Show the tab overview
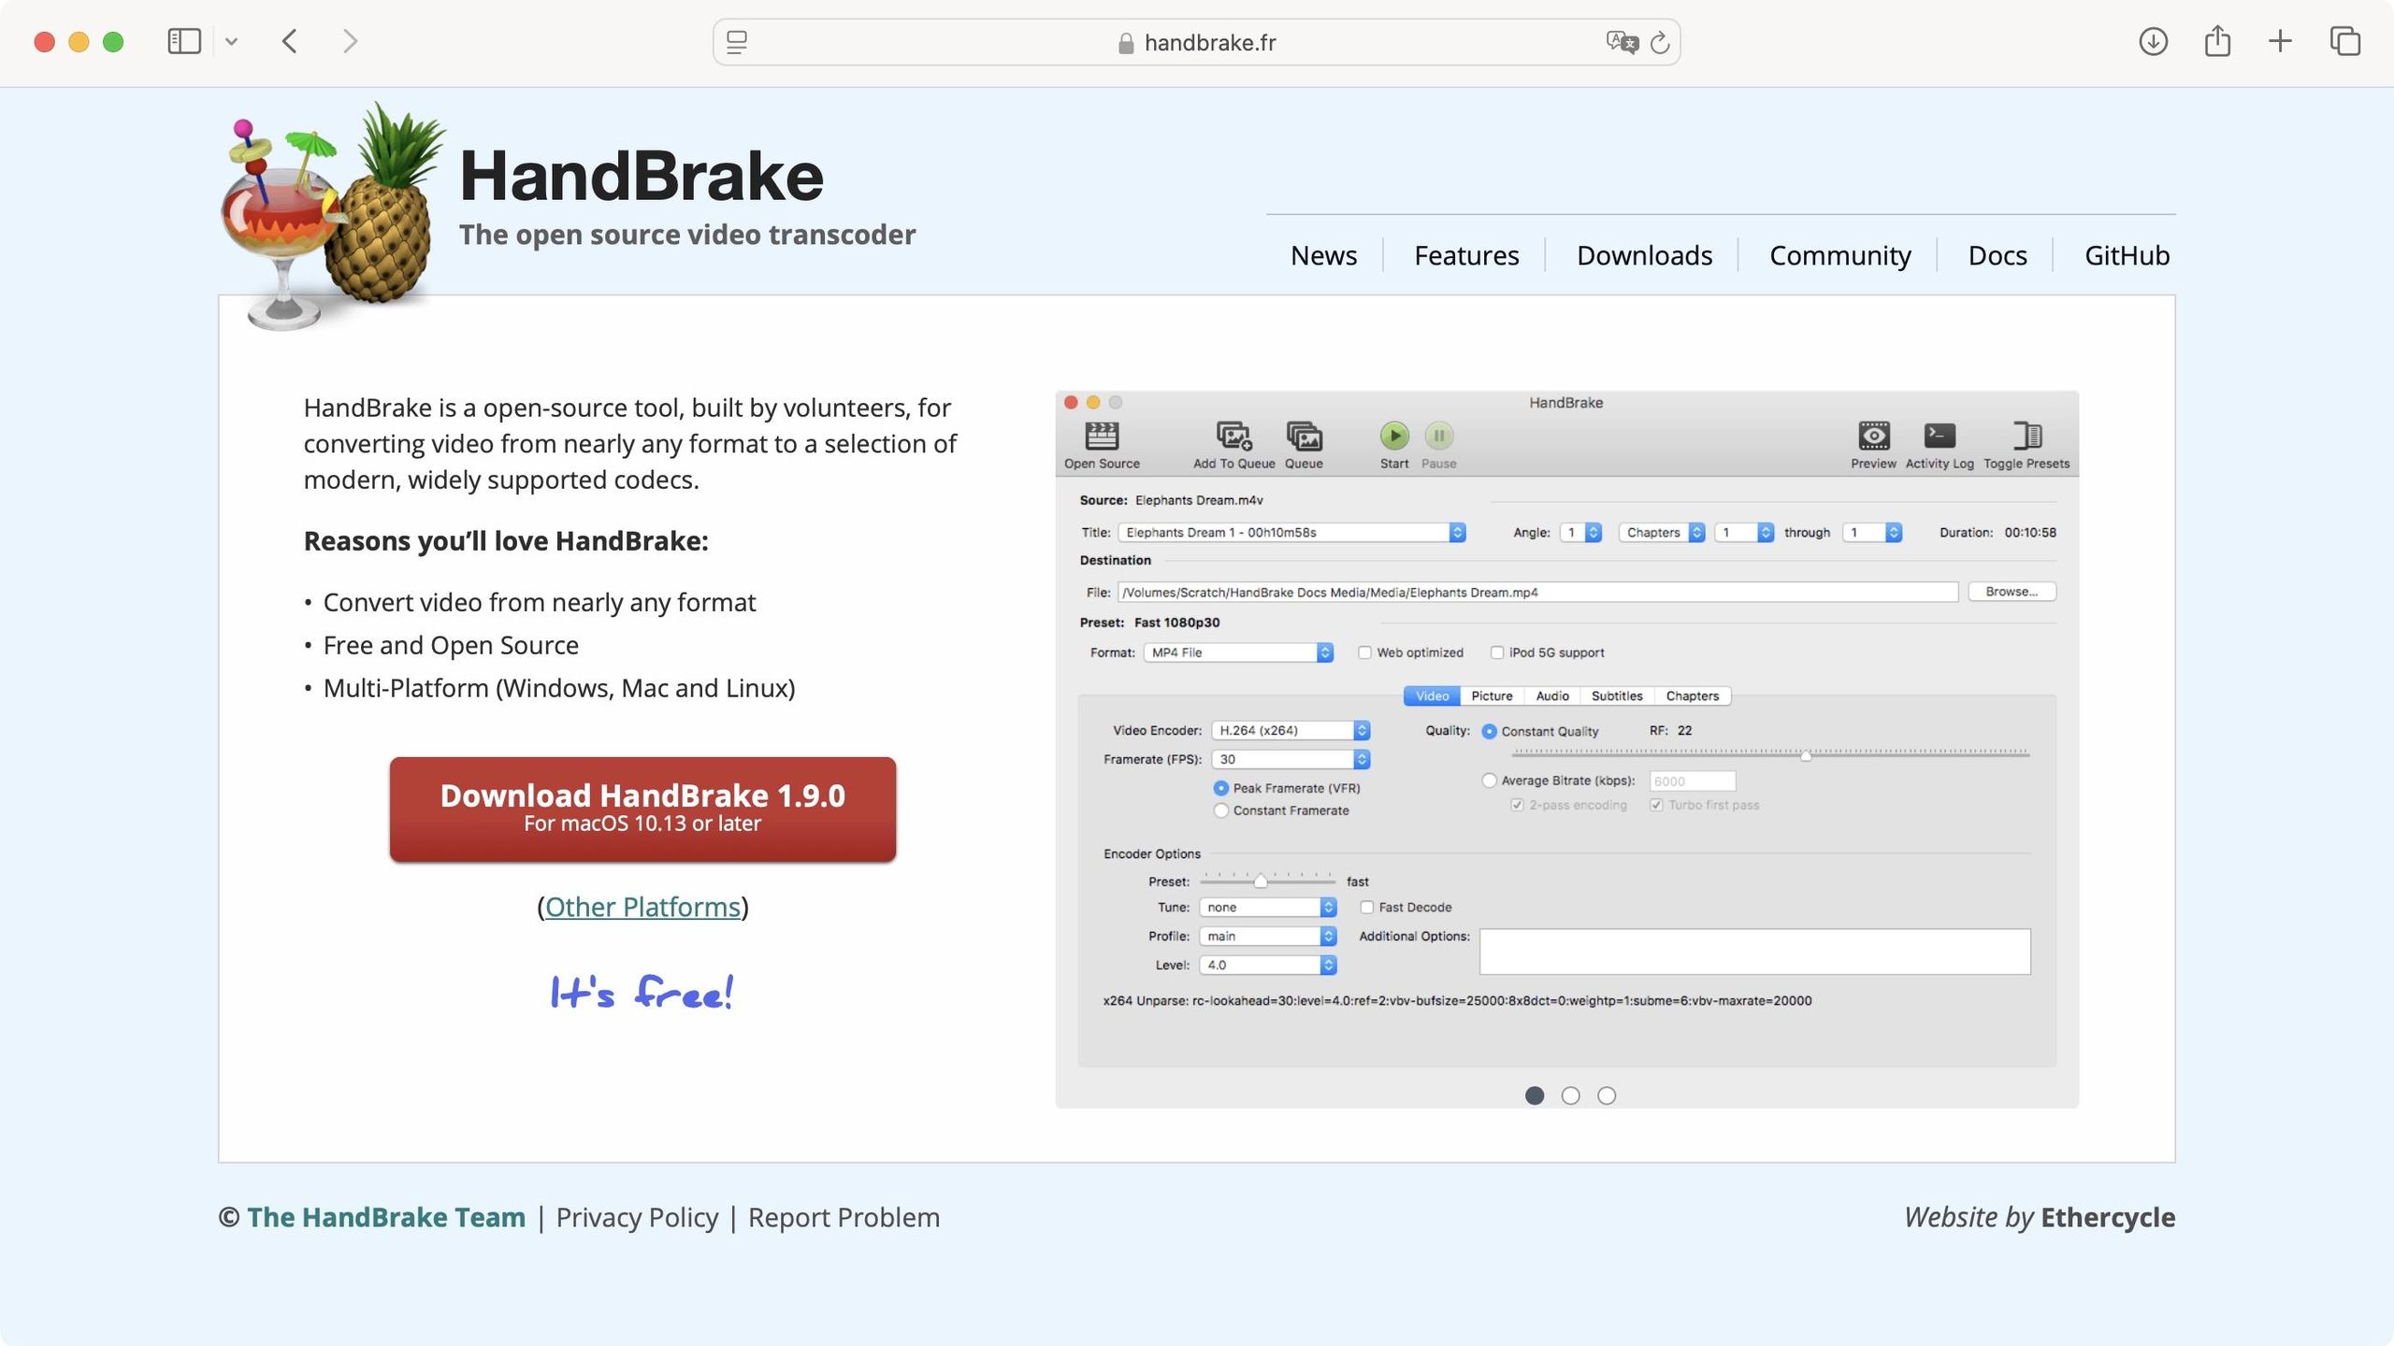The height and width of the screenshot is (1346, 2394). 2344,41
